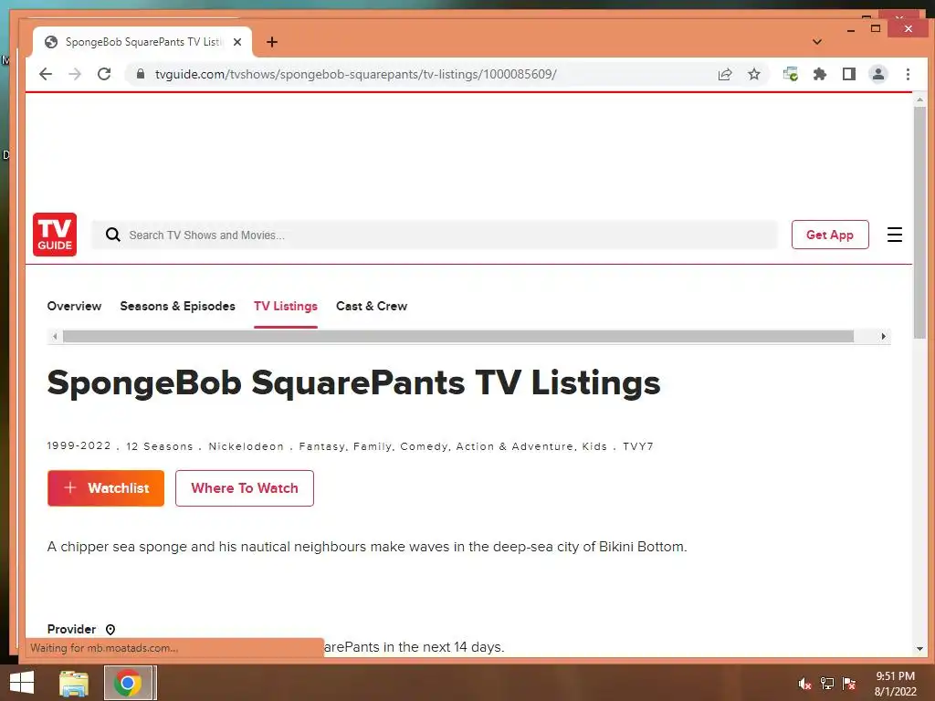This screenshot has height=701, width=935.
Task: Click the extension icon with green check
Action: point(791,74)
